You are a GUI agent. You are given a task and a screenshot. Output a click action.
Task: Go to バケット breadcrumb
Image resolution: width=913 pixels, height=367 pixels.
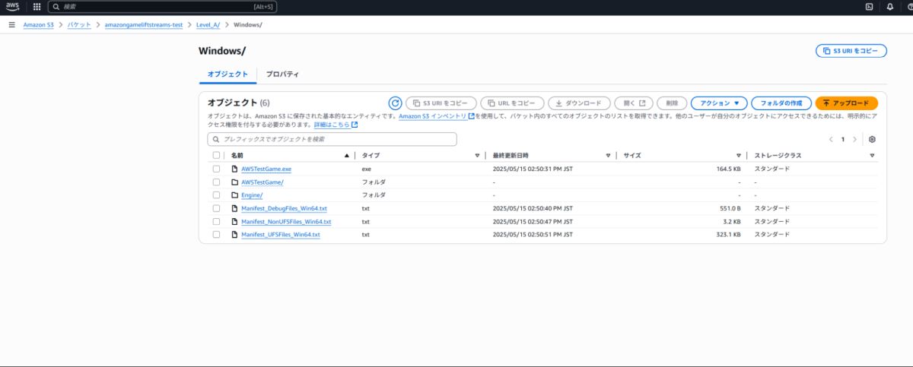pos(79,24)
